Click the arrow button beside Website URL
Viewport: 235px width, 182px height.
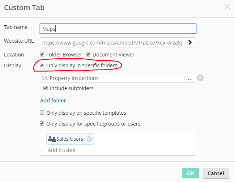pyautogui.click(x=190, y=42)
